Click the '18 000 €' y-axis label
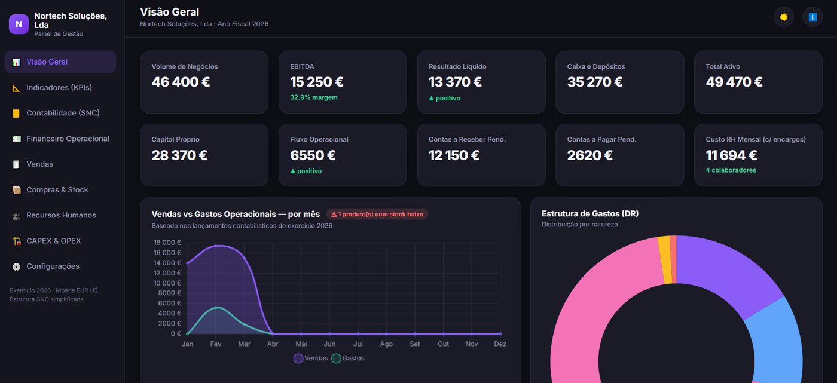 (167, 243)
